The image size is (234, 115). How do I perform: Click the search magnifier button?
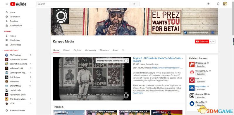[x=134, y=4]
